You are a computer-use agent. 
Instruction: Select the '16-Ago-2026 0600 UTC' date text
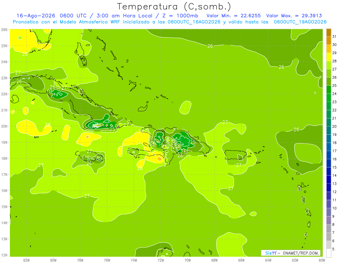52,16
